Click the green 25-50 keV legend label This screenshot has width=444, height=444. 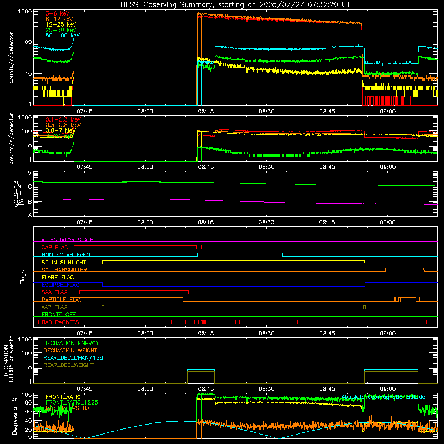tap(60, 30)
